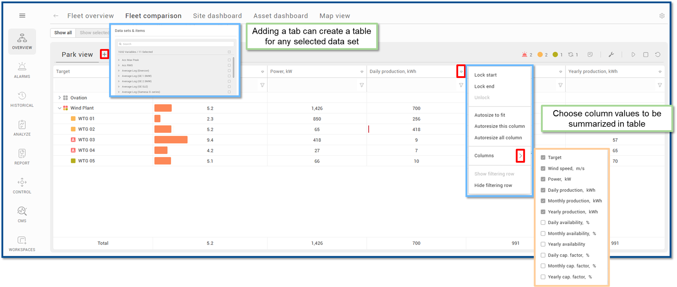Image resolution: width=677 pixels, height=287 pixels.
Task: Open Power, kW column dropdown arrow
Action: point(362,72)
